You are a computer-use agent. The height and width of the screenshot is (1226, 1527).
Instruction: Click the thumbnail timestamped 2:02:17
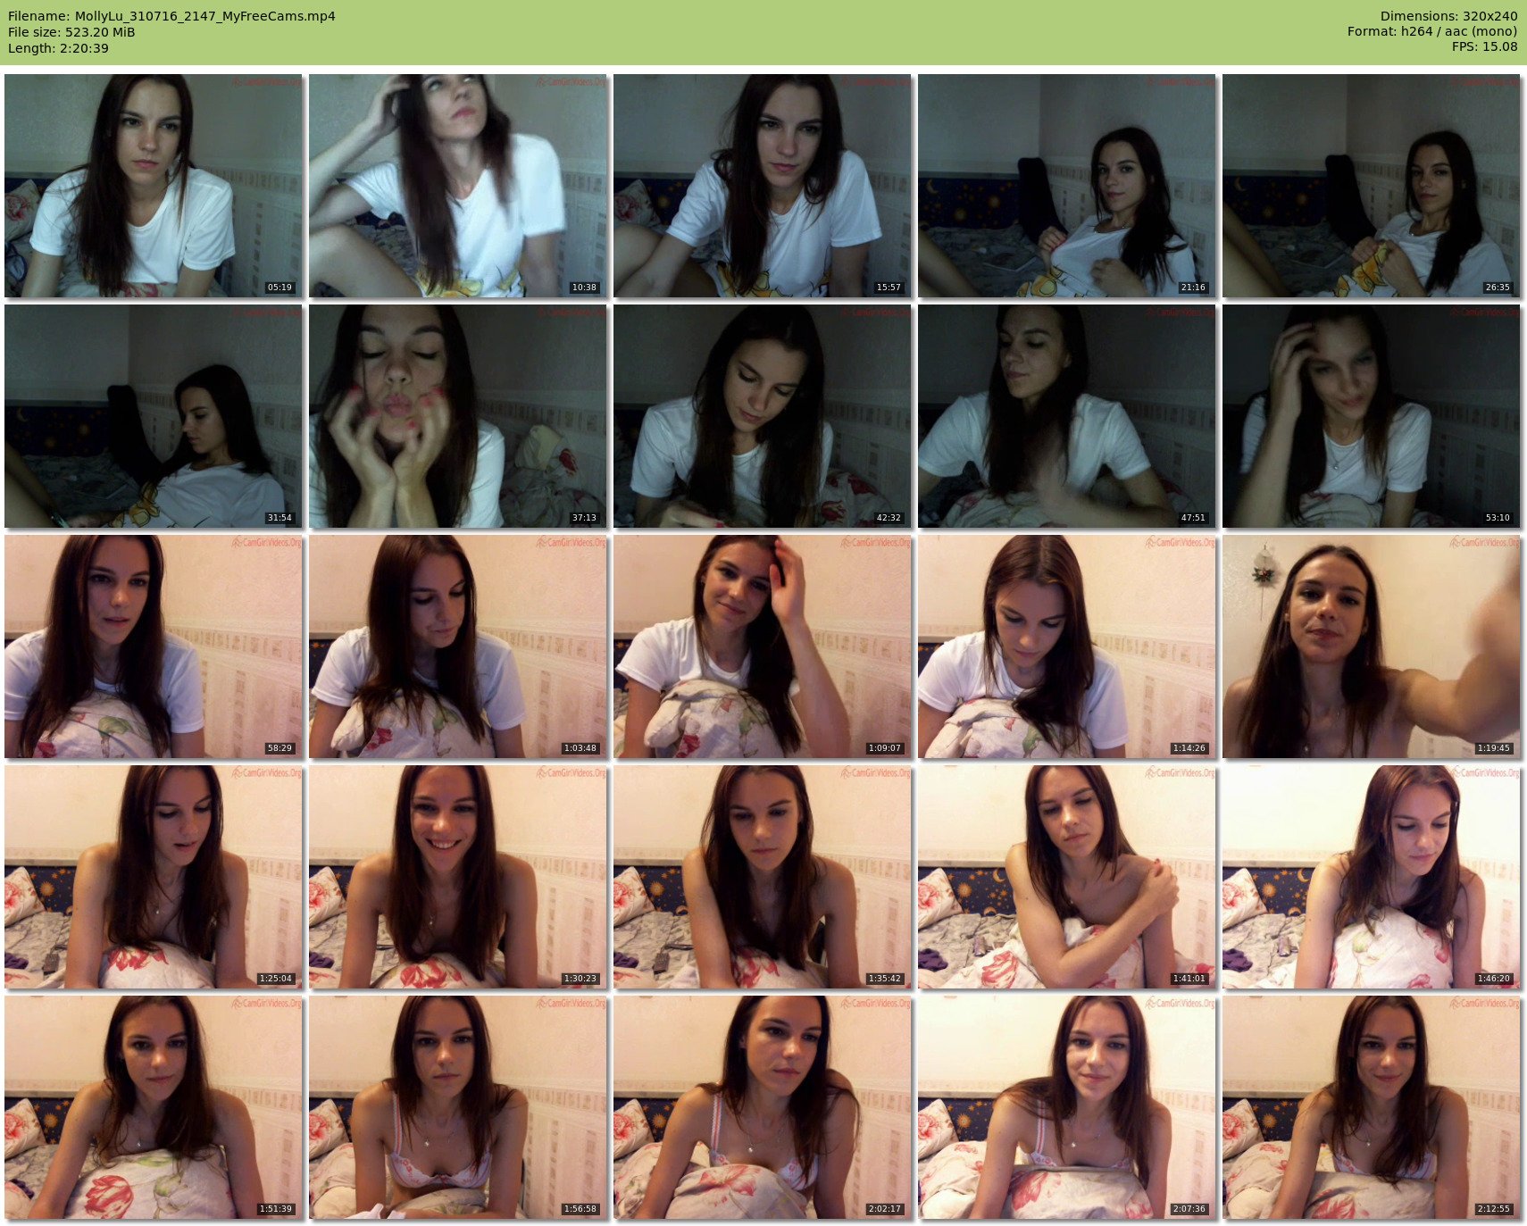[x=763, y=1107]
